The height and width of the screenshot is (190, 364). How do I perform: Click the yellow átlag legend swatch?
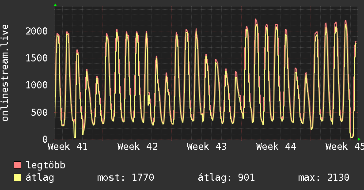(x=17, y=178)
